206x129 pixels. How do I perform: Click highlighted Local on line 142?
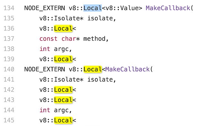coord(63,90)
